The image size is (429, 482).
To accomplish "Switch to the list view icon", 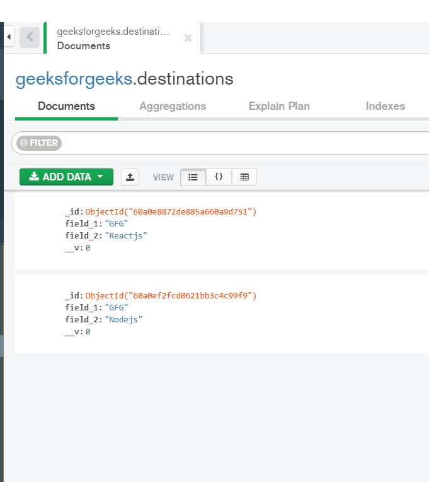I will pos(193,177).
